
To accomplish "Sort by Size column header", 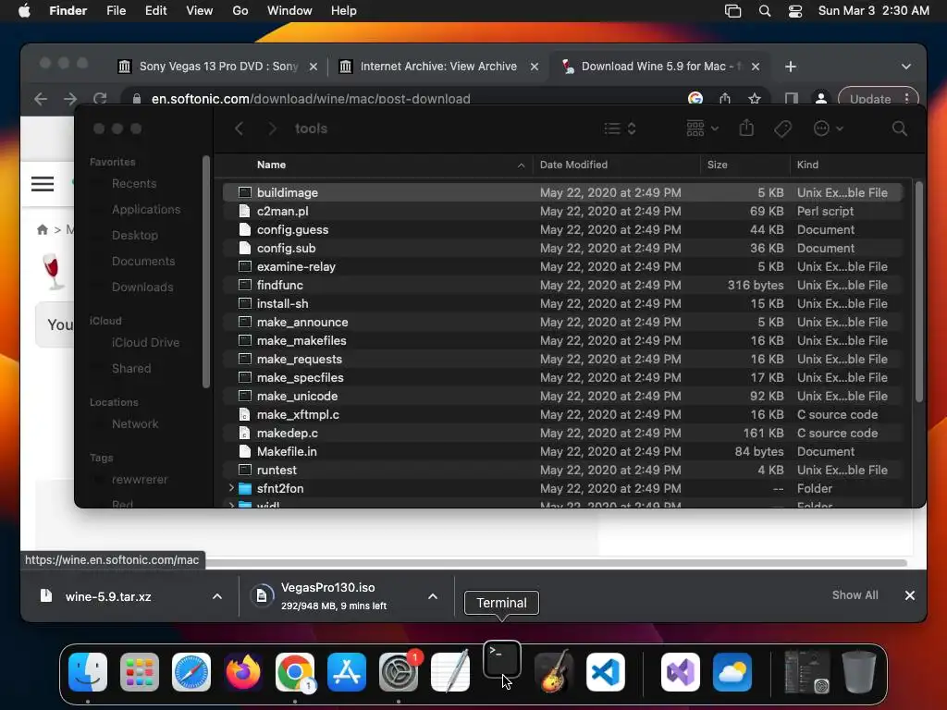I will (717, 165).
